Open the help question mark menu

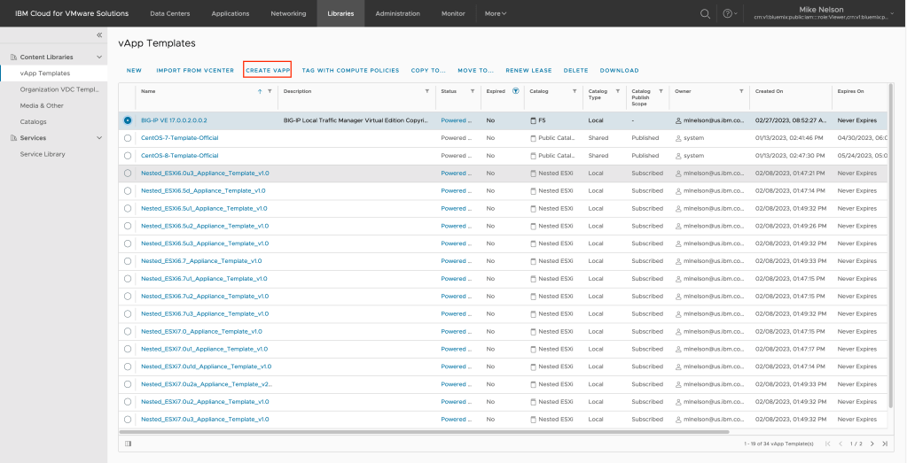pos(729,13)
